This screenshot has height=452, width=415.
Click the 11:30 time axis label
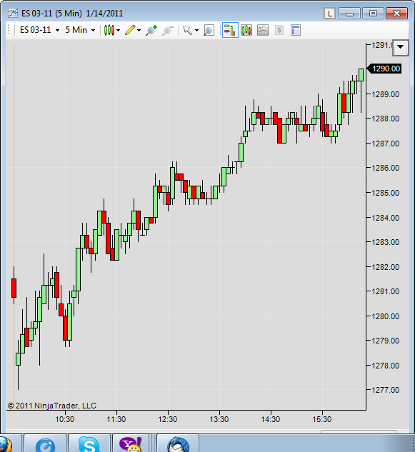[116, 419]
